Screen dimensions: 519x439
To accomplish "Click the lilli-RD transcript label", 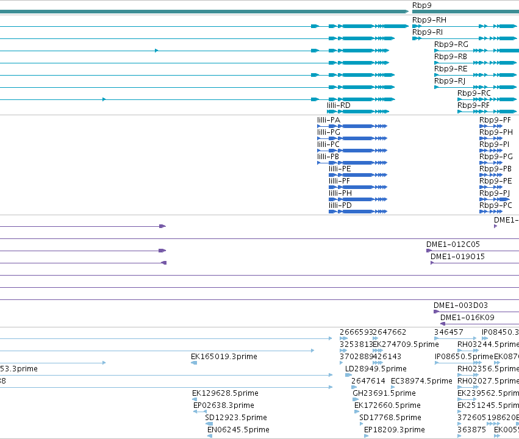I will [x=338, y=105].
